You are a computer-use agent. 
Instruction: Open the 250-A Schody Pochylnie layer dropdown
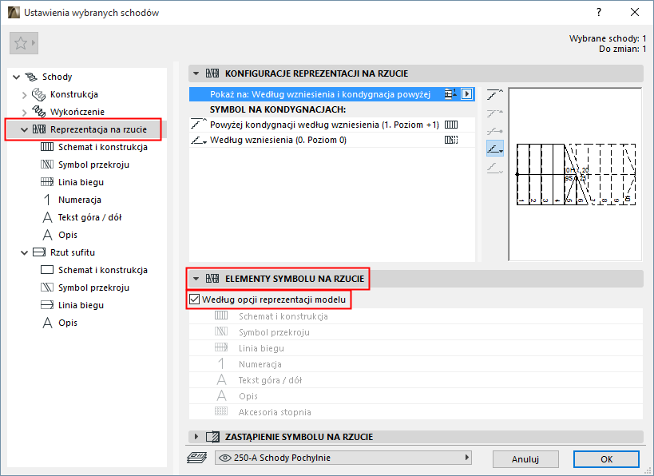(343, 458)
